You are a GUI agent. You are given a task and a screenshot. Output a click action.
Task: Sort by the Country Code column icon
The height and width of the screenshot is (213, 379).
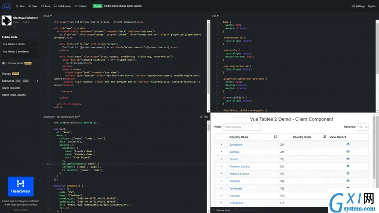(x=325, y=137)
